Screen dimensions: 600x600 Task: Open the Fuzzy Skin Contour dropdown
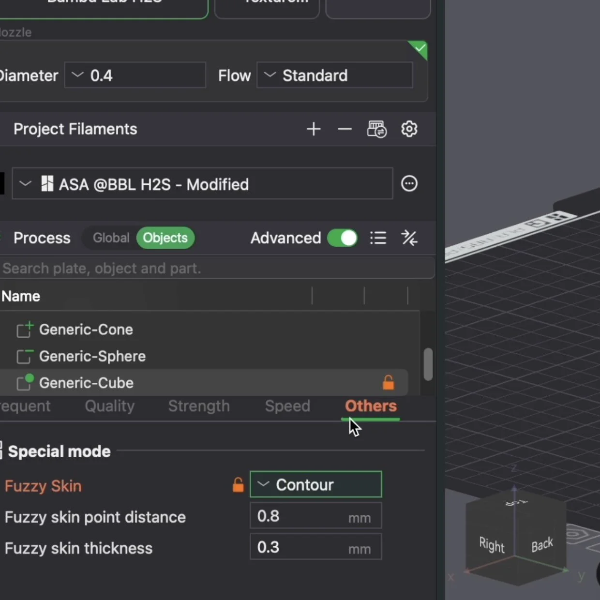point(315,484)
